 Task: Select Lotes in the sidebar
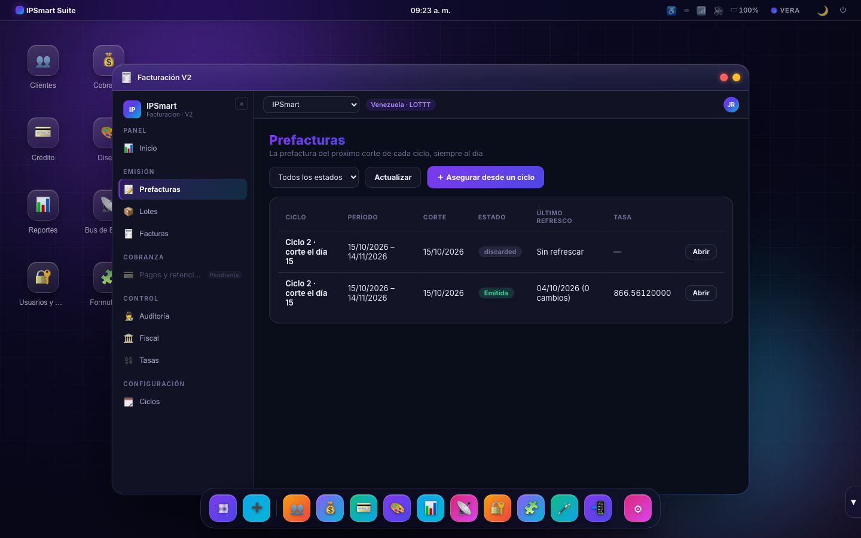coord(182,212)
